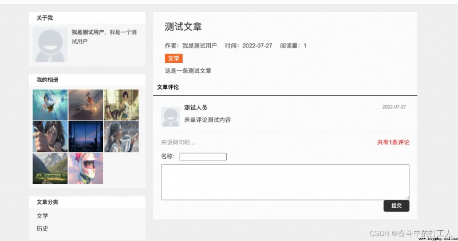Click the commenter name 测试人员
Viewport: 458px width, 241px height.
point(196,107)
